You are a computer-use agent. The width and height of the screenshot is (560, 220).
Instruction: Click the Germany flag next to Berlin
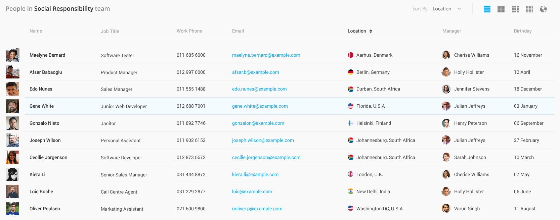click(x=351, y=72)
